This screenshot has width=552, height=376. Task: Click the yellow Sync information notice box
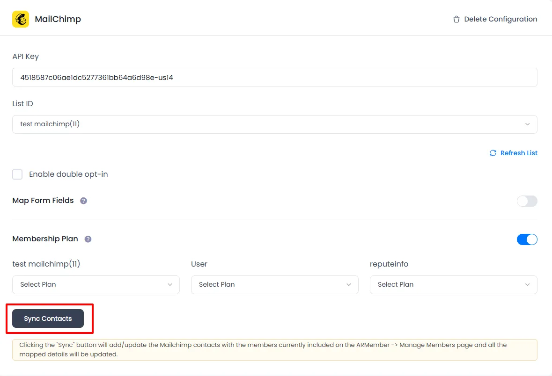274,349
